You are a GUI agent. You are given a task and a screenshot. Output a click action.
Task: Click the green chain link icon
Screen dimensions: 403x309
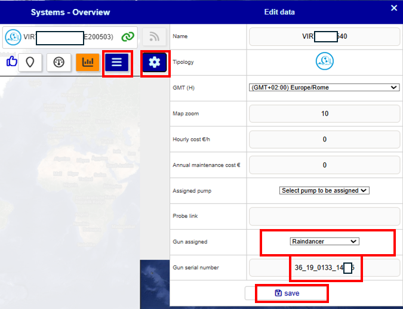coord(128,37)
